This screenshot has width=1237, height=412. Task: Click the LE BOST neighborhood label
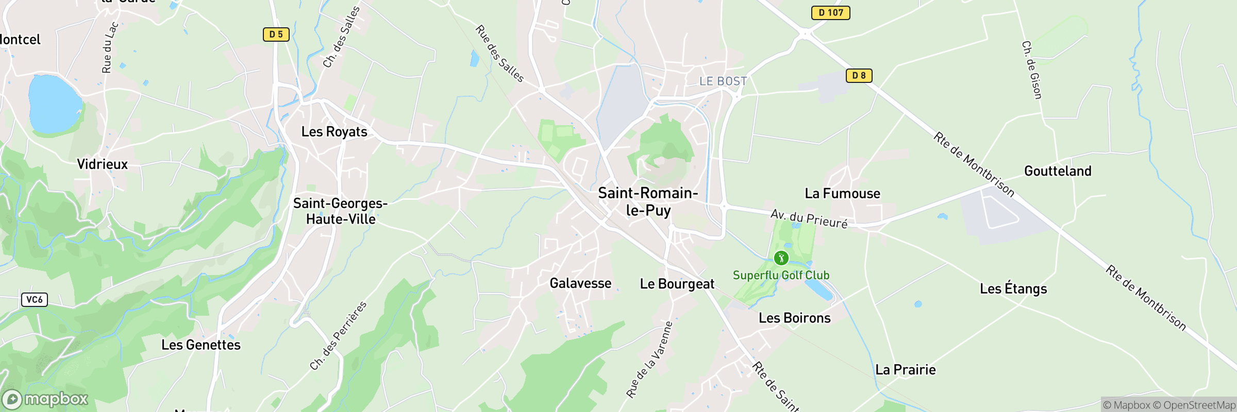(x=723, y=81)
